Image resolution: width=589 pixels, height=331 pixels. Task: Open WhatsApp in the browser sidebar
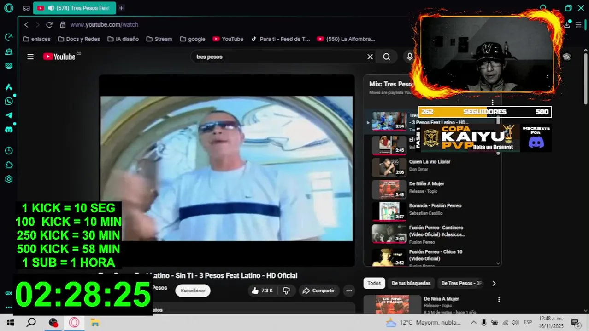9,101
